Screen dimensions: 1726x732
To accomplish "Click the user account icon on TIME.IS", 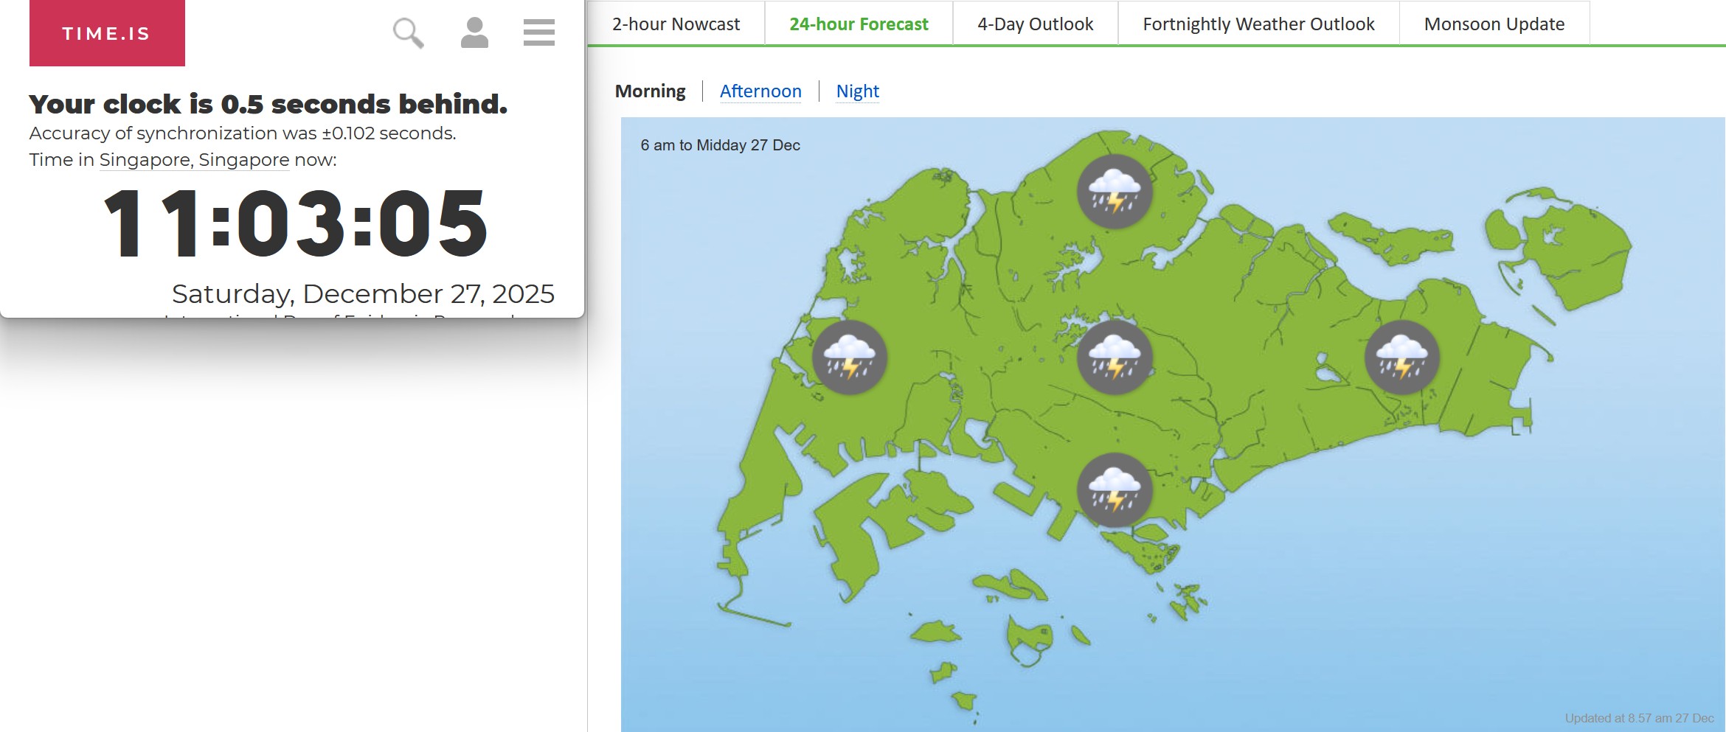I will click(474, 33).
